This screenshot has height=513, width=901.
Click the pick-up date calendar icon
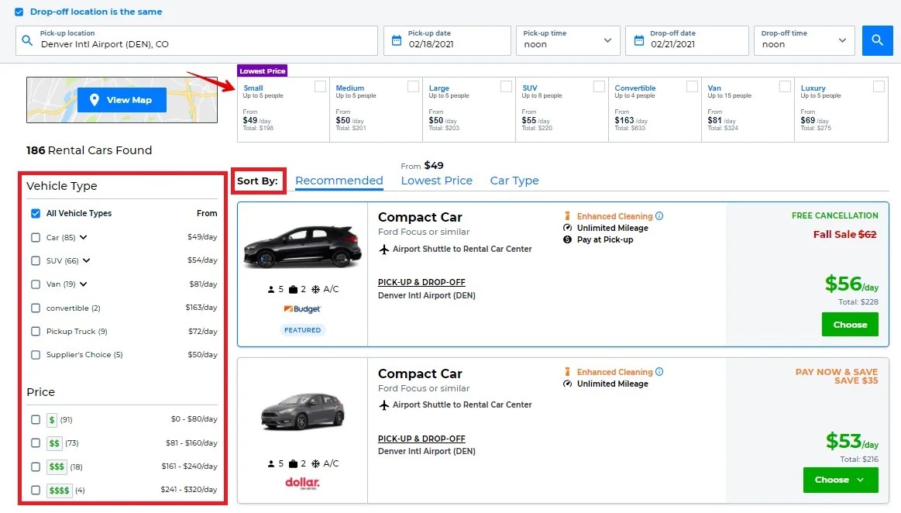397,40
